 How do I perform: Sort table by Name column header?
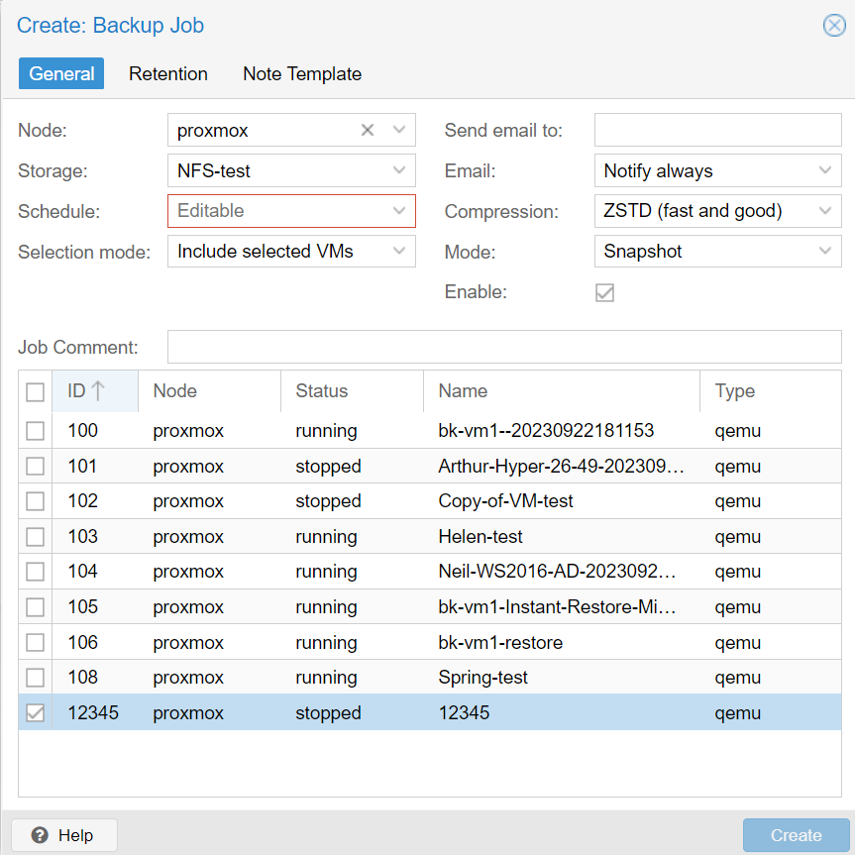562,391
